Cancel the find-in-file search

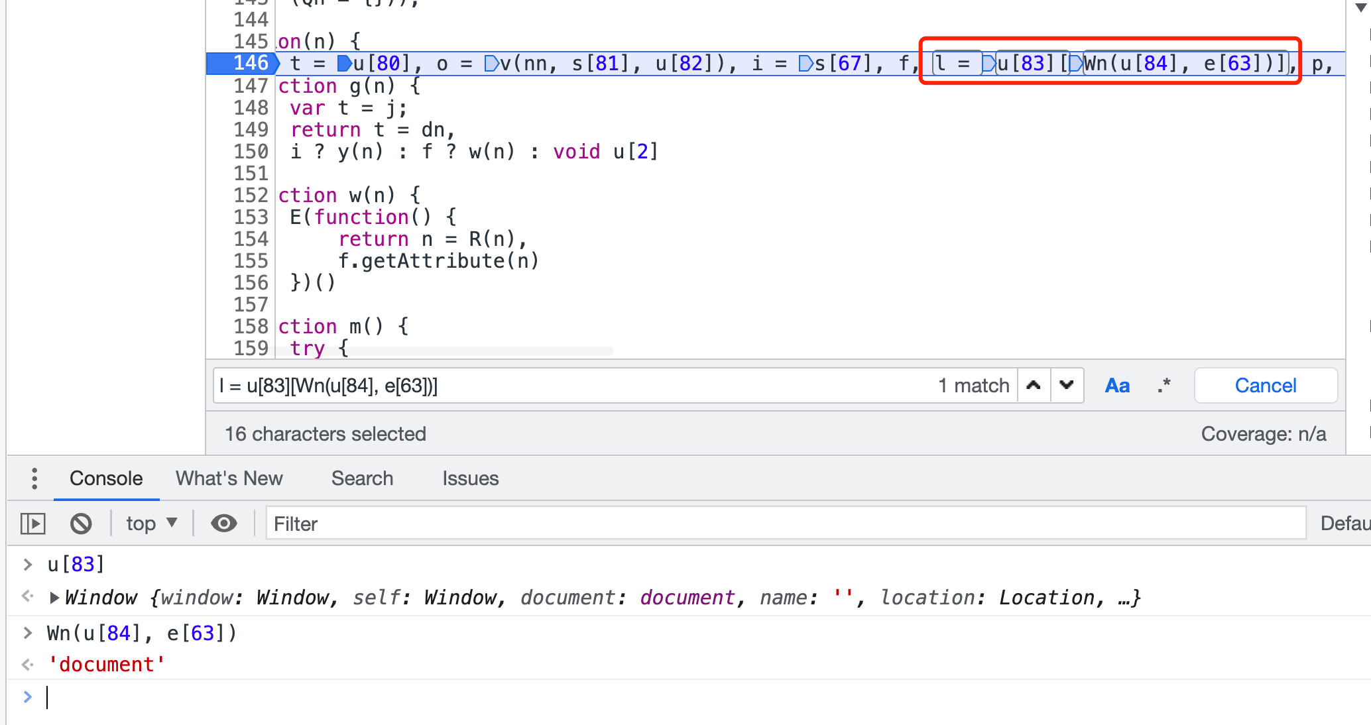coord(1265,385)
